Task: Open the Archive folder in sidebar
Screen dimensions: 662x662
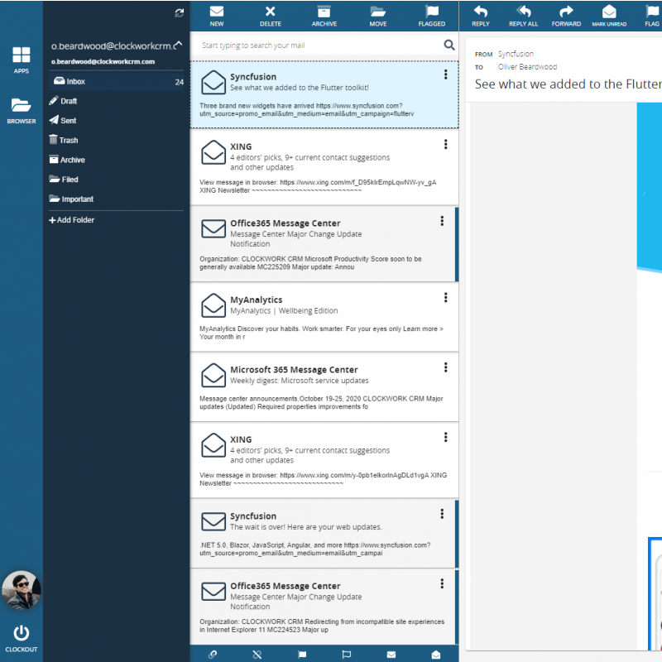Action: 67,160
